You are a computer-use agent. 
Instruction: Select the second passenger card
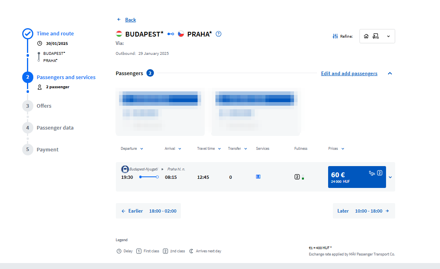point(256,112)
